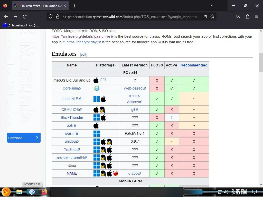
Task: Open the PCSX2 taskbar app
Action: [x=32, y=192]
